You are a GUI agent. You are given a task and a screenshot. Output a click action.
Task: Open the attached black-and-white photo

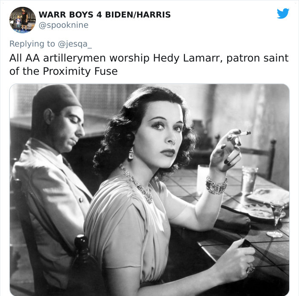tap(149, 190)
